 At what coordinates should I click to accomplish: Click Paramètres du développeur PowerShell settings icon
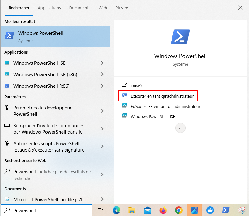(7, 108)
